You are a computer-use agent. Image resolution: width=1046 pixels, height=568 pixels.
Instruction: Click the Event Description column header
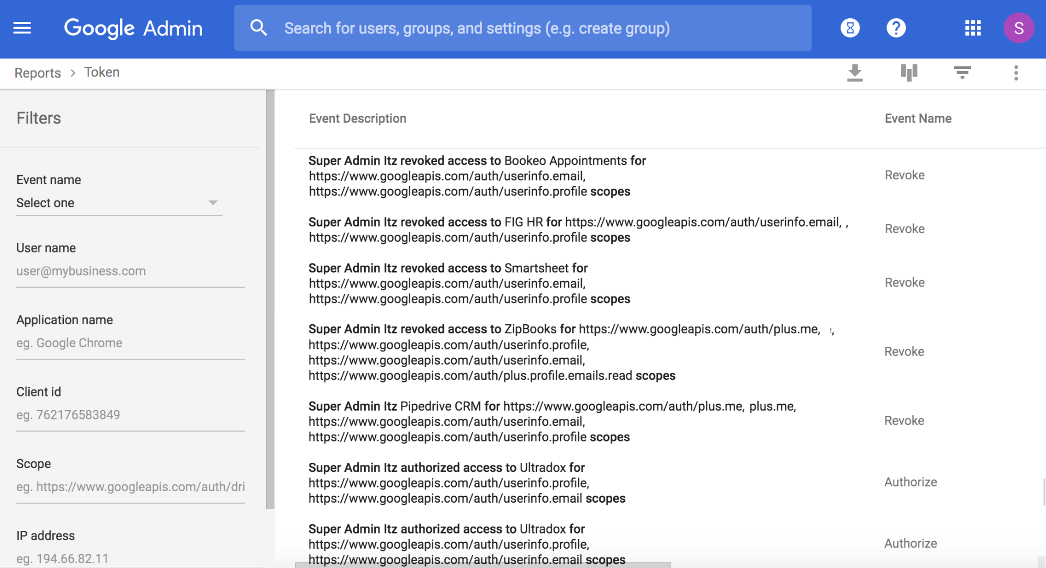pyautogui.click(x=357, y=119)
